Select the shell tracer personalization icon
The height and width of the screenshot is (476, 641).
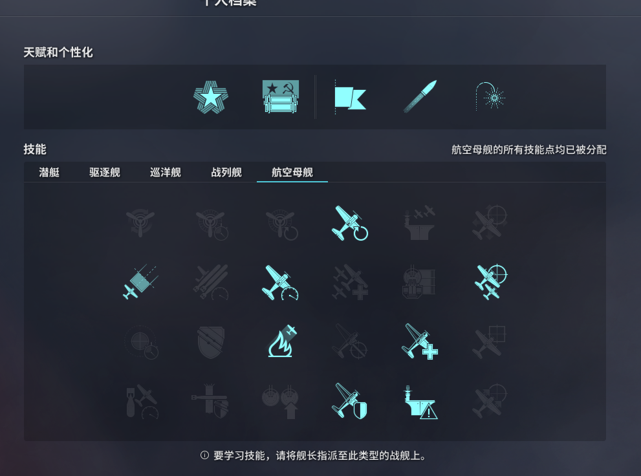point(420,96)
